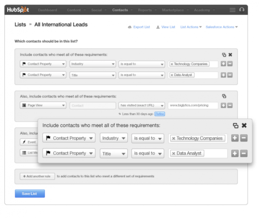The height and width of the screenshot is (218, 259).
Task: Remove Technology Companies tag in background list
Action: [x=172, y=64]
